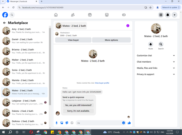Viewport: 182px width, 135px height.
Task: Expand Media, files and links section
Action: click(156, 68)
